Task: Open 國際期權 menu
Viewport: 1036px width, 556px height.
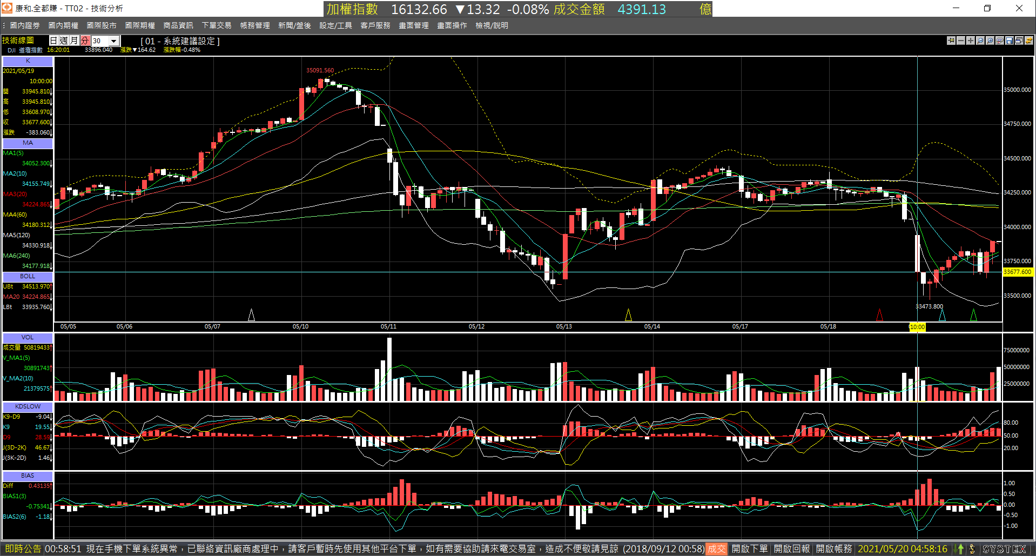Action: (140, 25)
